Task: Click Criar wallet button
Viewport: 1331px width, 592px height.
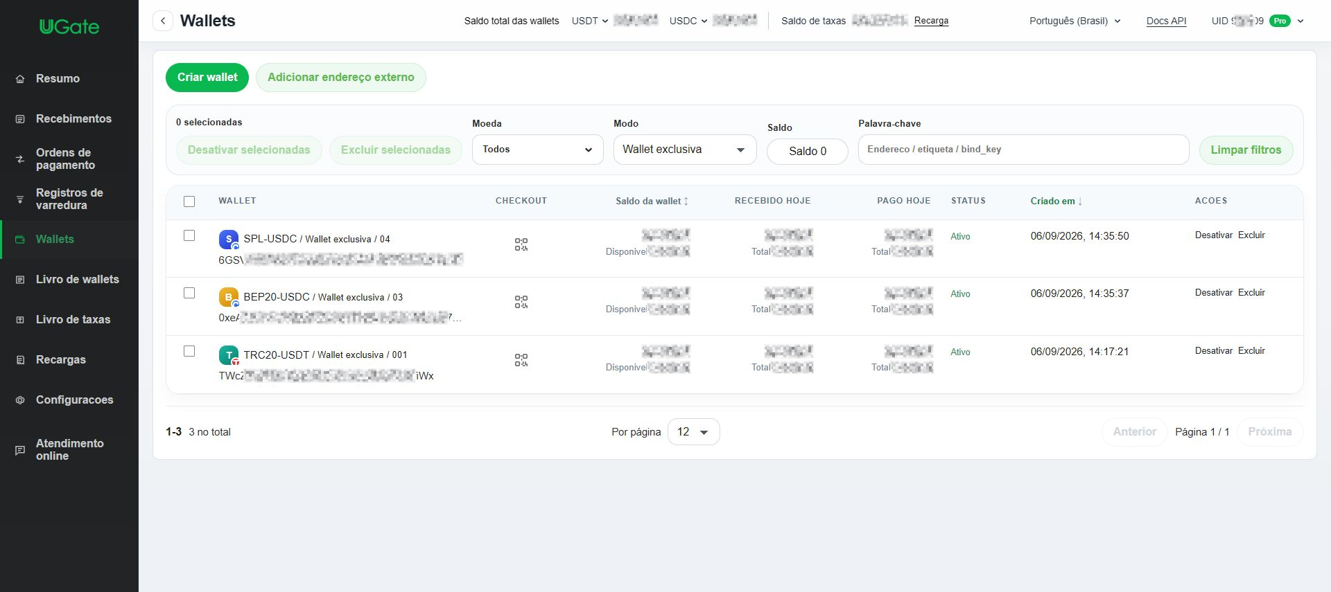Action: pyautogui.click(x=207, y=78)
